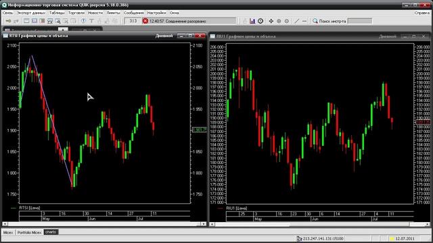Click the clock timeframe icon
Viewport: 433px width, 243px height.
click(260, 21)
